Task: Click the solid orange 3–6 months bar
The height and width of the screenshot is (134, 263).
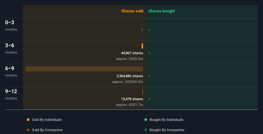Action: [142, 46]
